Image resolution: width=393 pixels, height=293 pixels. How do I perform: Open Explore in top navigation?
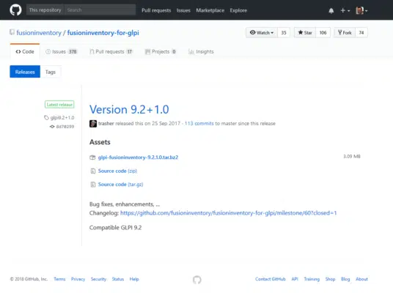pyautogui.click(x=238, y=10)
